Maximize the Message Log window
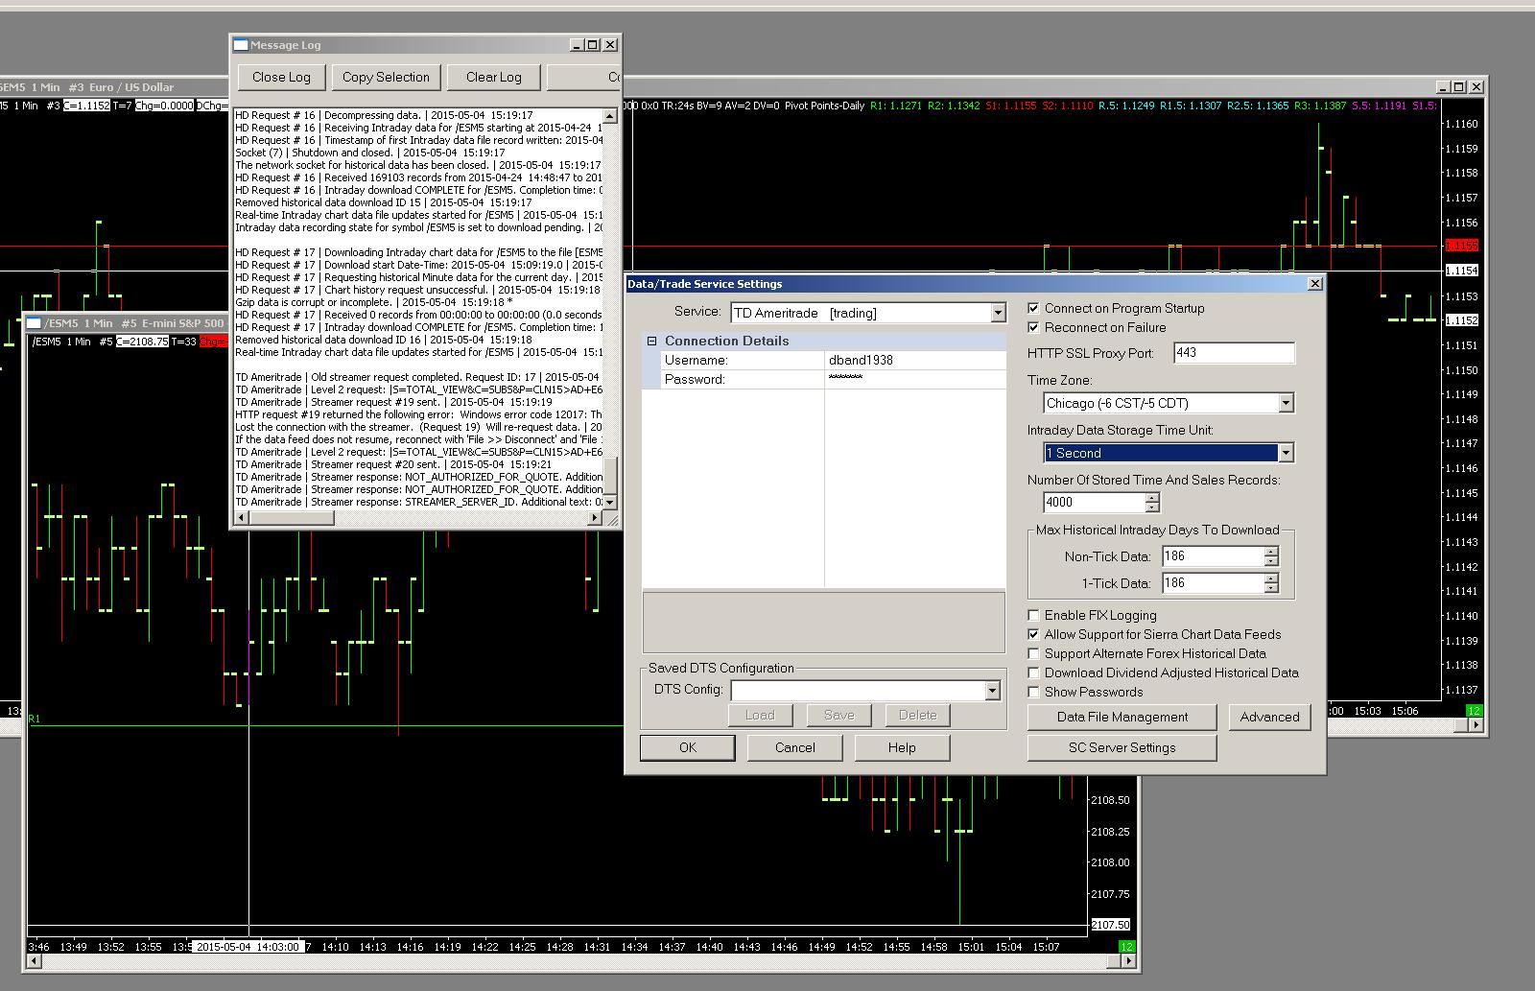The width and height of the screenshot is (1535, 991). (593, 45)
